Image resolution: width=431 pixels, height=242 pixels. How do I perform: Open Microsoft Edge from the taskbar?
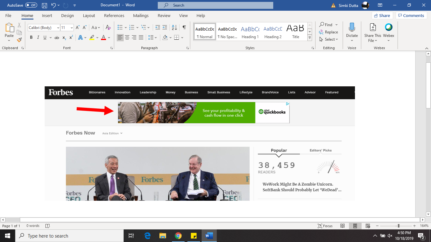point(147,236)
